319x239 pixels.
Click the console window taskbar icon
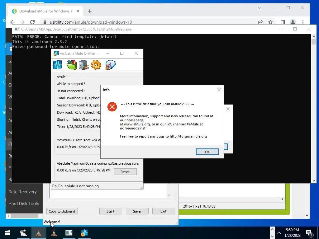pyautogui.click(x=69, y=233)
